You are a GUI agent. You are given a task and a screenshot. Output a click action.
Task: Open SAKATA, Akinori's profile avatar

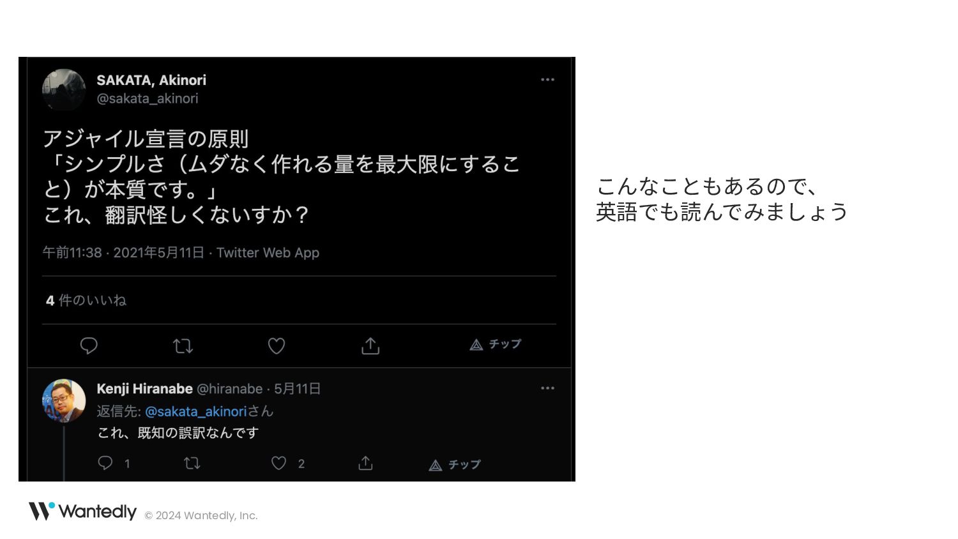(64, 90)
